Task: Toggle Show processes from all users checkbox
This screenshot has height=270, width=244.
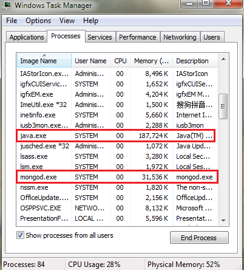Action: (x=20, y=235)
